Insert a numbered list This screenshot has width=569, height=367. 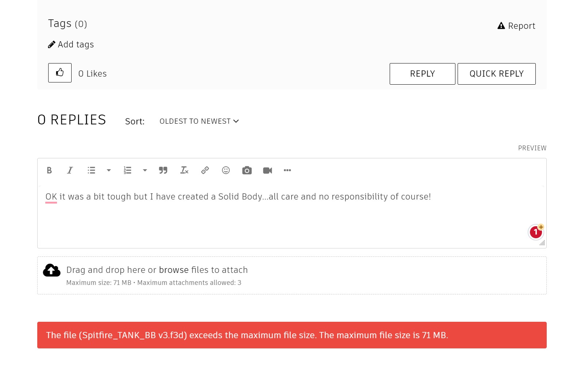[127, 170]
